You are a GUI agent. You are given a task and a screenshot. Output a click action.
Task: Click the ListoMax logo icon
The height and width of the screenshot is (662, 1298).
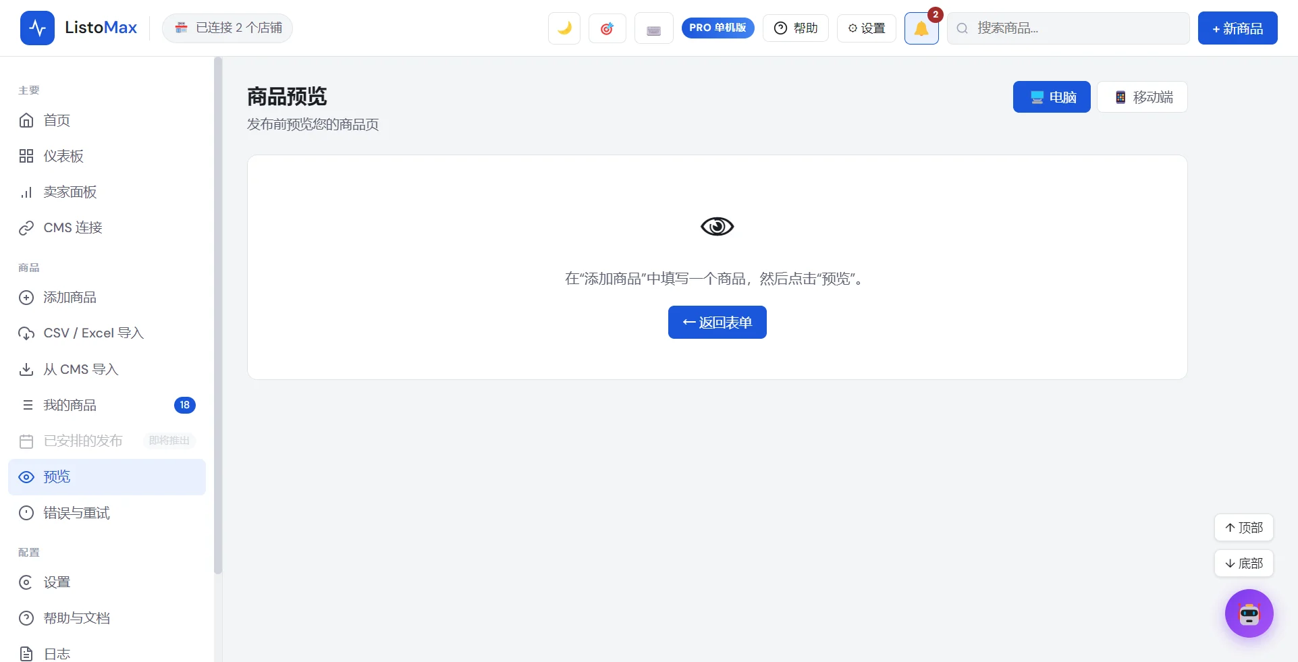pos(37,28)
